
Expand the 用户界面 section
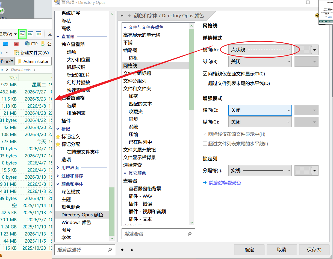pos(58,167)
